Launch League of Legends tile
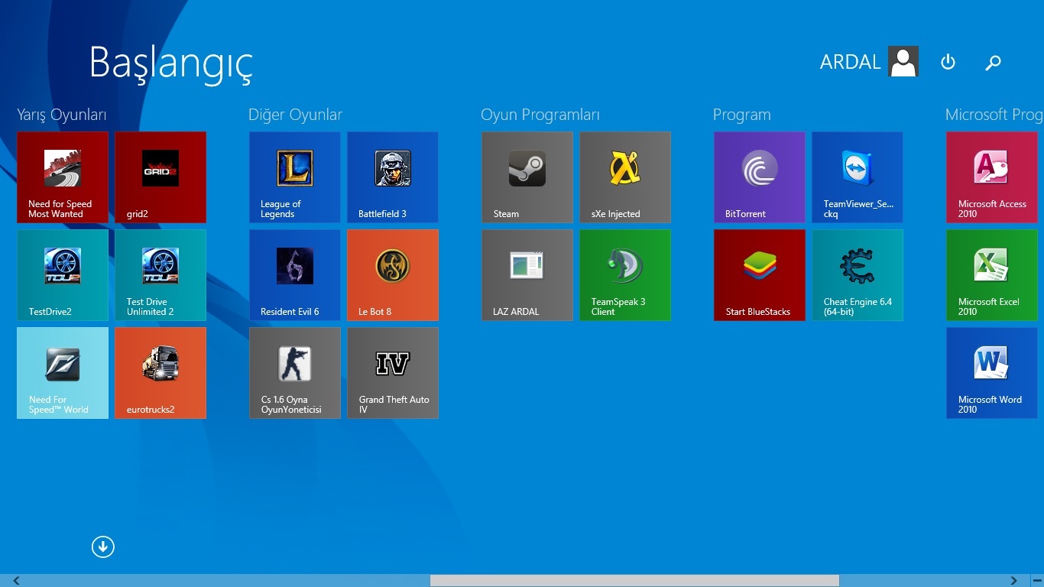This screenshot has width=1044, height=587. click(295, 177)
